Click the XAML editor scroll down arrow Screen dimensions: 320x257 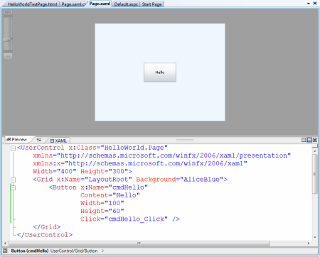coord(314,237)
